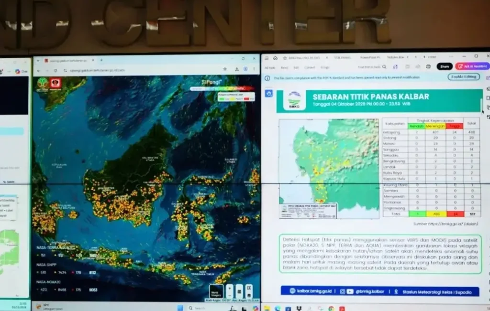Close the first Acrobat document tab

pyautogui.click(x=326, y=58)
